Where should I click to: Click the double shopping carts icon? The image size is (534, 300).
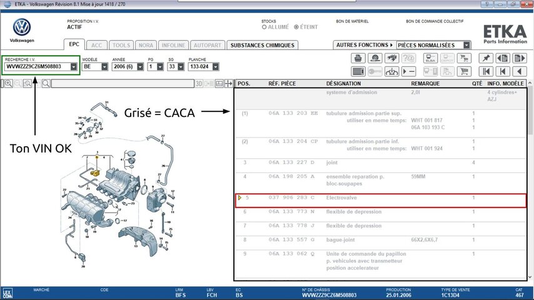tap(464, 58)
